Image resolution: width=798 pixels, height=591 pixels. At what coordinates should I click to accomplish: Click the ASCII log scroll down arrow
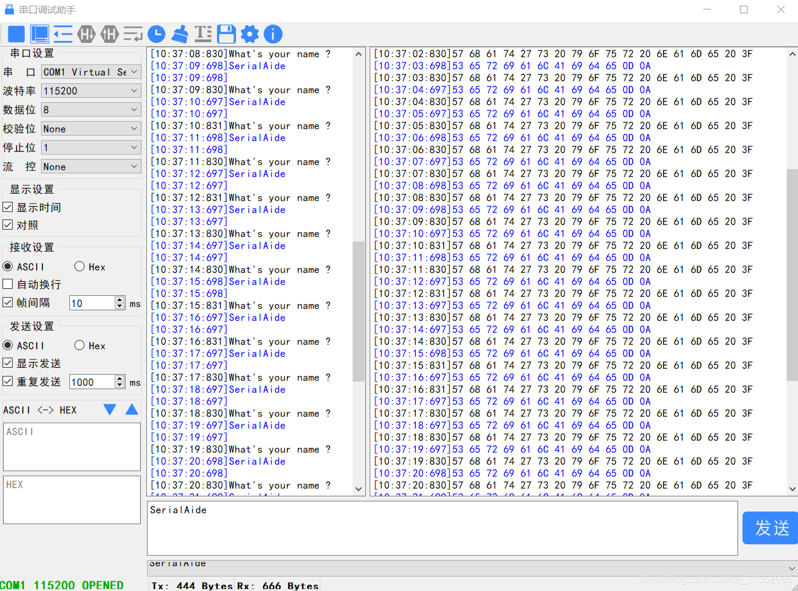358,489
